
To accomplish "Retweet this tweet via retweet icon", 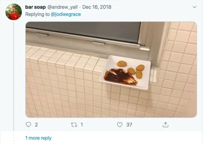I will [74, 125].
